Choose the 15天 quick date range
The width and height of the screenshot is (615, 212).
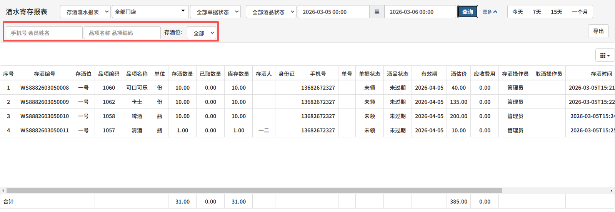(556, 12)
